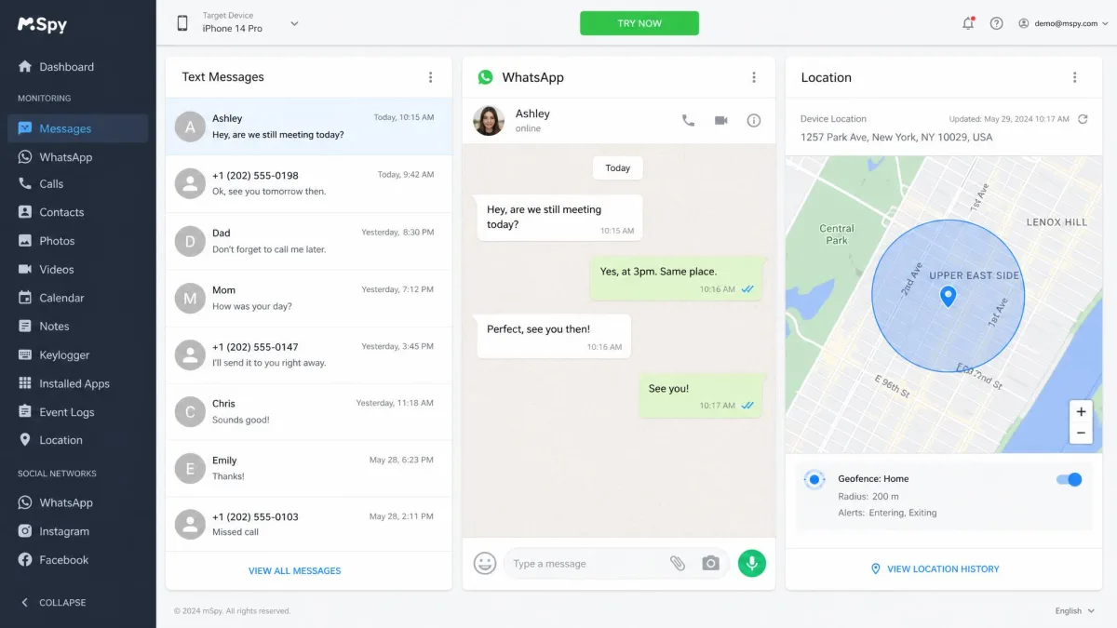
Task: Open the notifications bell
Action: (x=968, y=23)
